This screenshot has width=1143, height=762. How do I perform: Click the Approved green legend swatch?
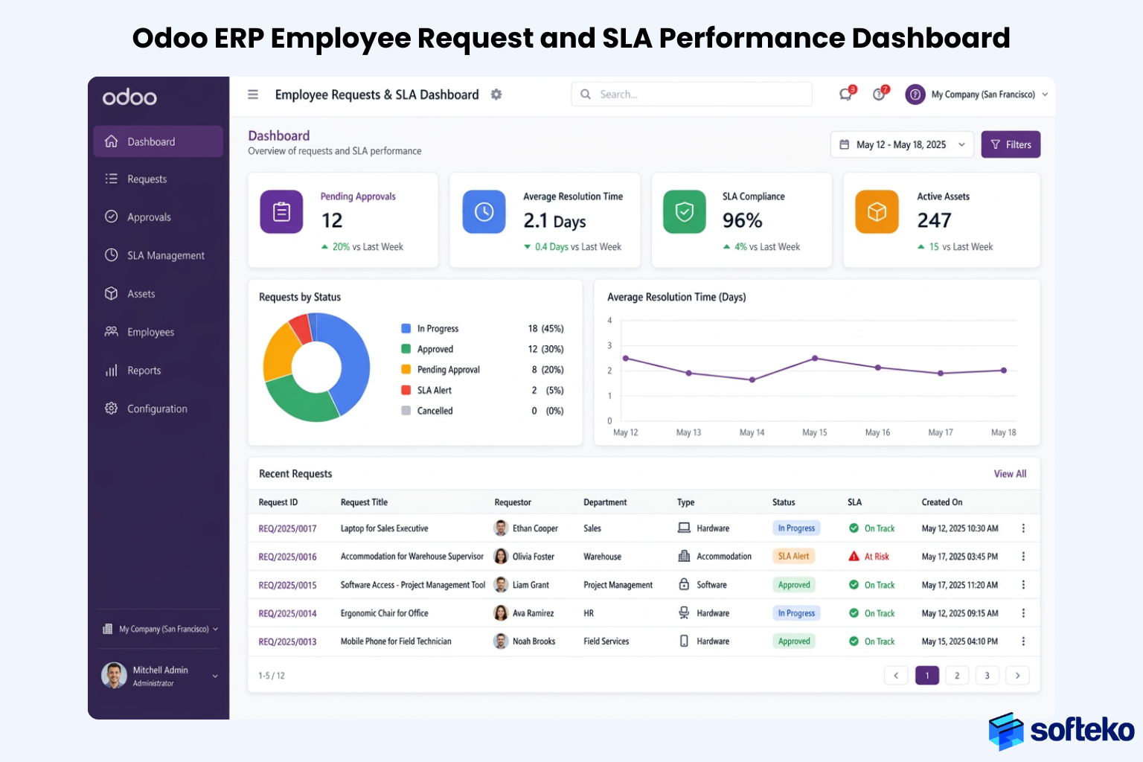[x=406, y=349]
